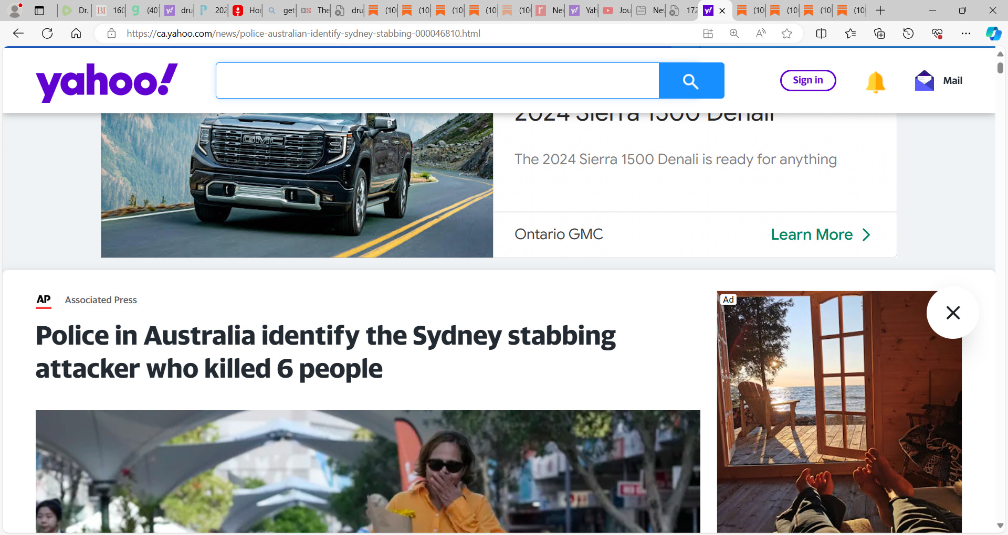Open Yahoo Mail envelope icon
The height and width of the screenshot is (535, 1008).
(x=925, y=81)
